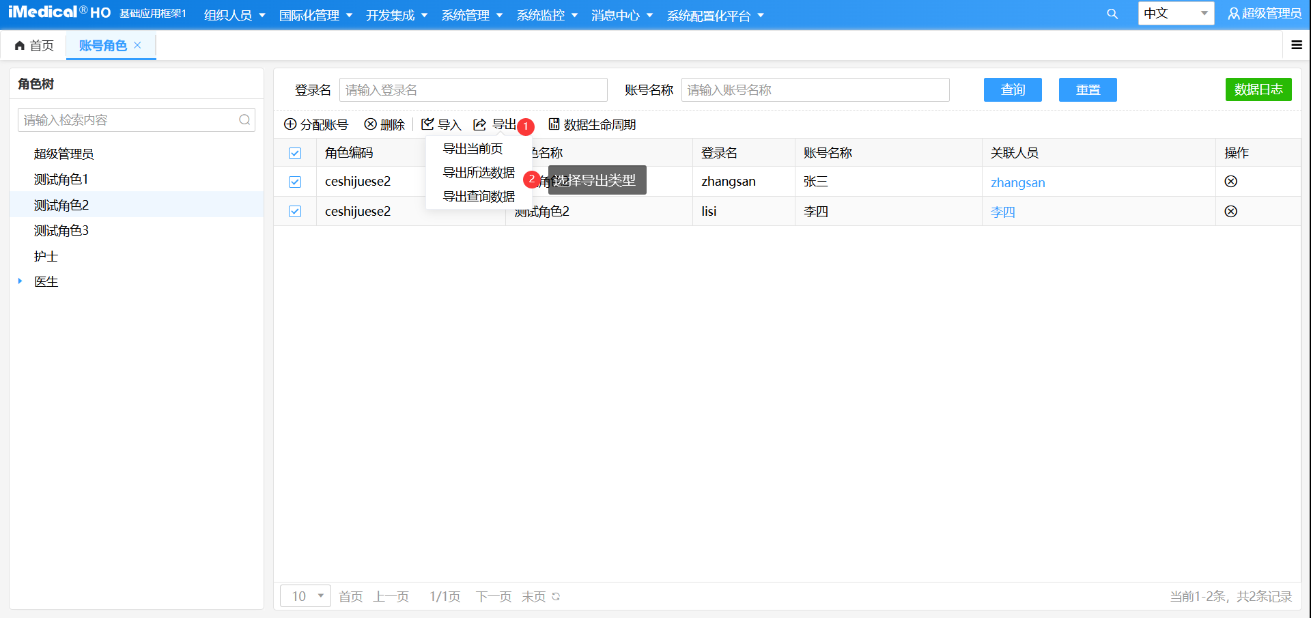
Task: Uncheck the checkbox on zhangsan's row
Action: [x=295, y=182]
